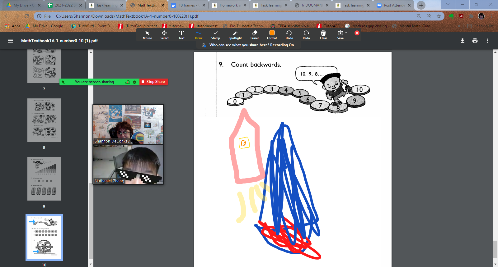Screen dimensions: 498x267
Task: Print the PDF document
Action: [x=475, y=41]
